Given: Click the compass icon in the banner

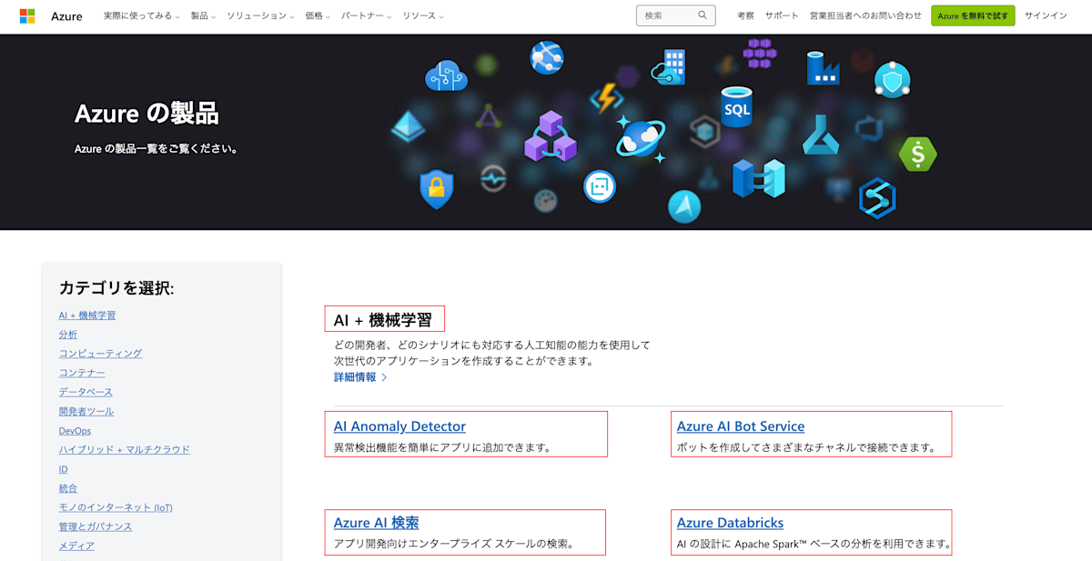Looking at the screenshot, I should [x=683, y=206].
